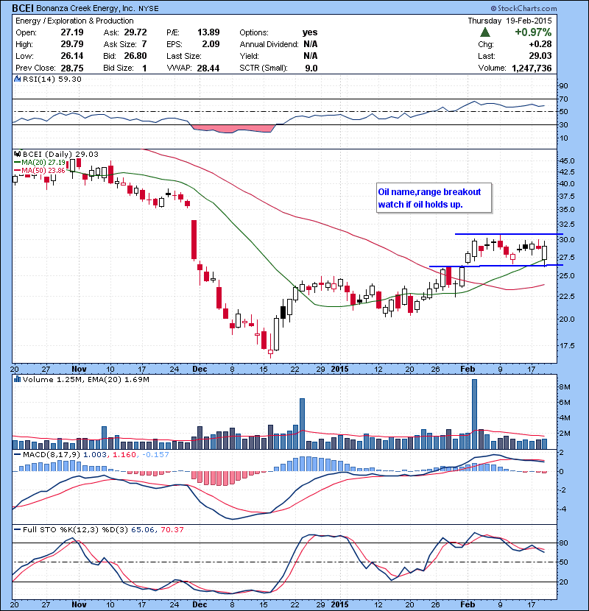This screenshot has width=589, height=611.
Task: Click the Last price 29.03
Action: pos(540,56)
